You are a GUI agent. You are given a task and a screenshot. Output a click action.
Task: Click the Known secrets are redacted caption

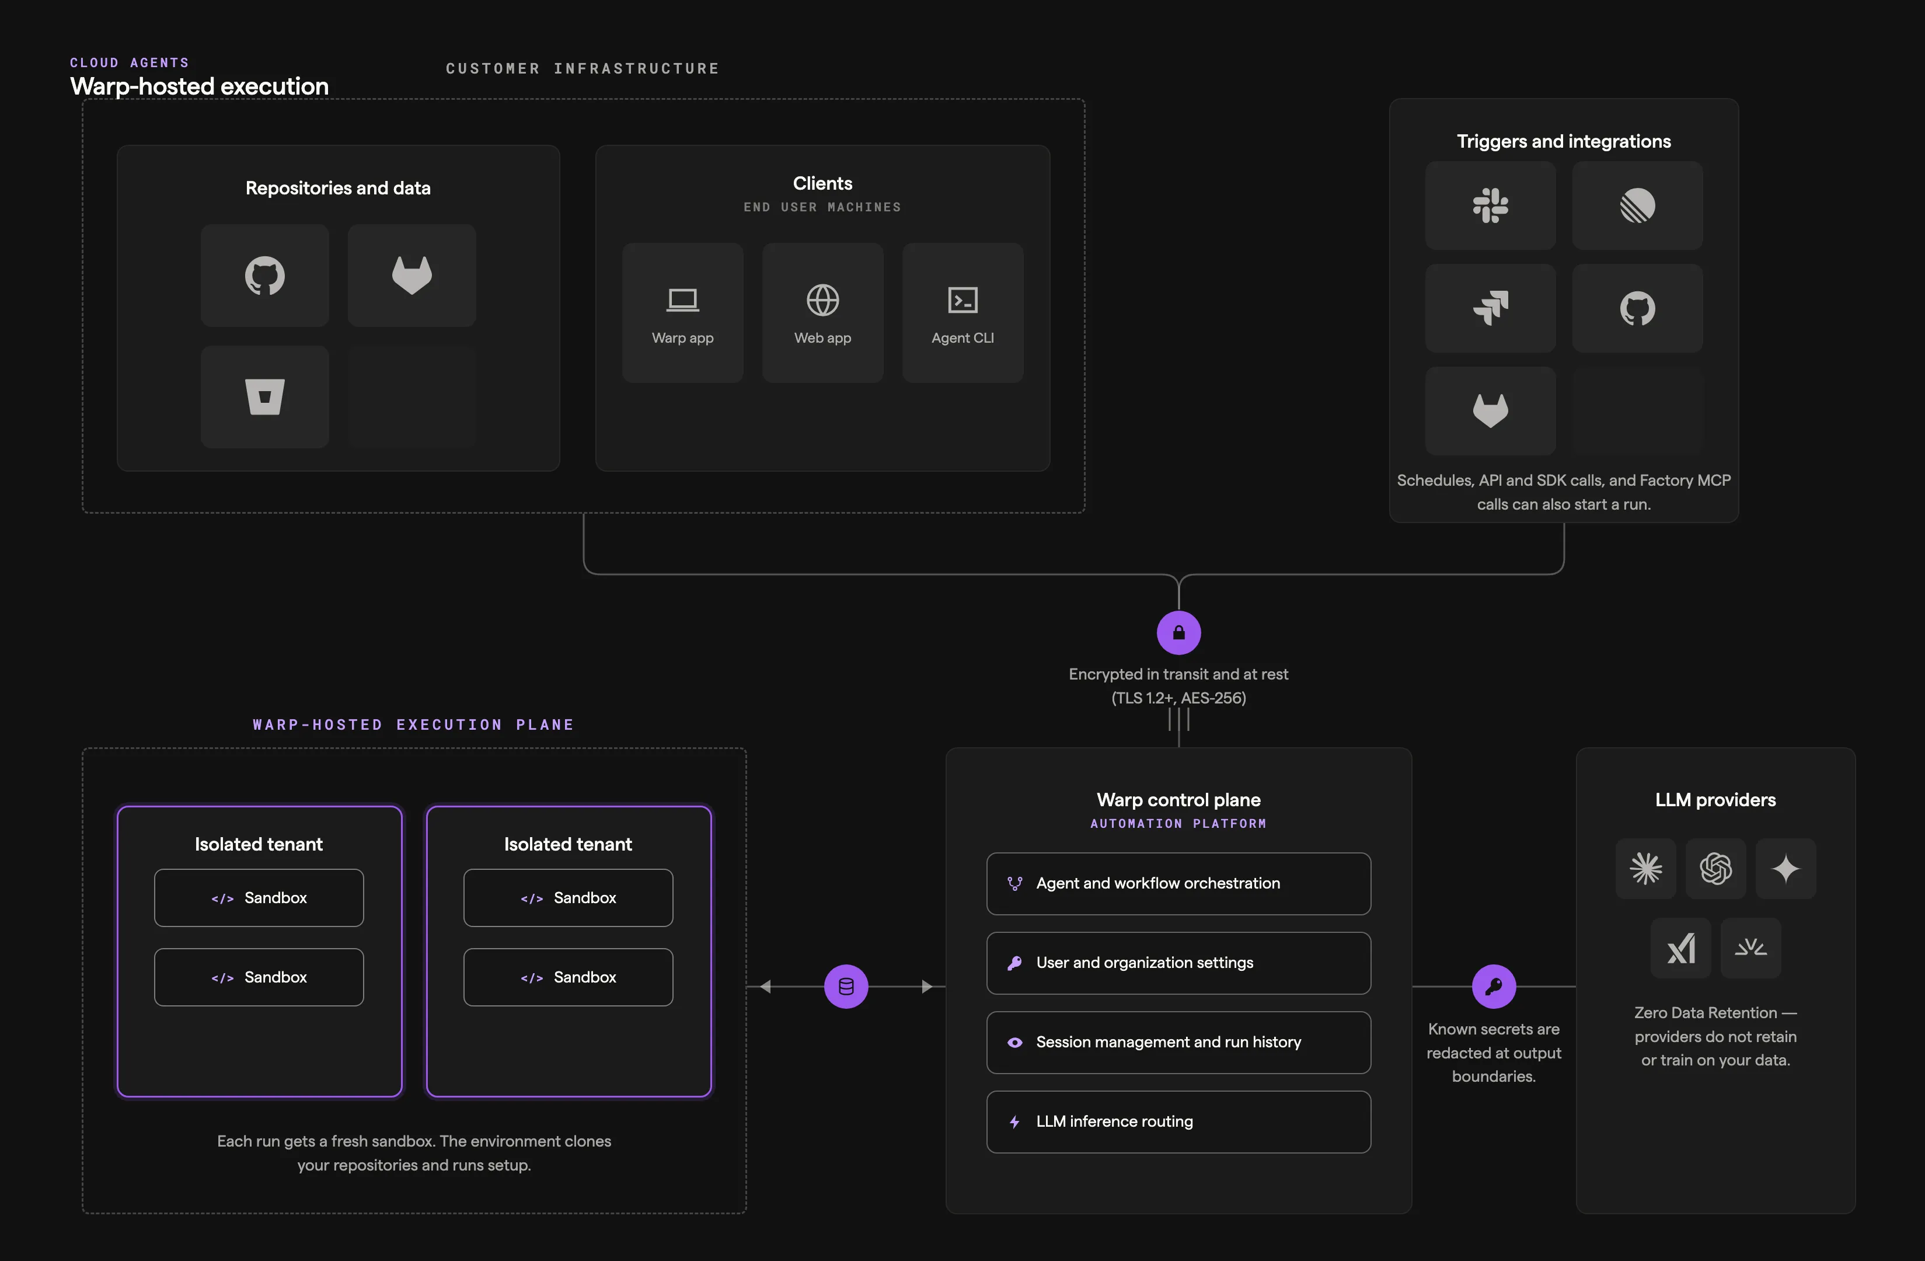coord(1494,1053)
